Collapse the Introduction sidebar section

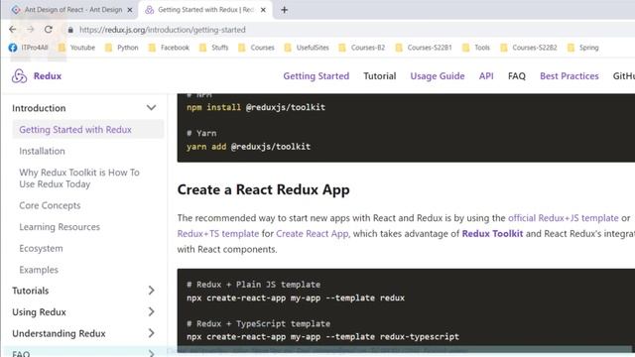[x=151, y=108]
